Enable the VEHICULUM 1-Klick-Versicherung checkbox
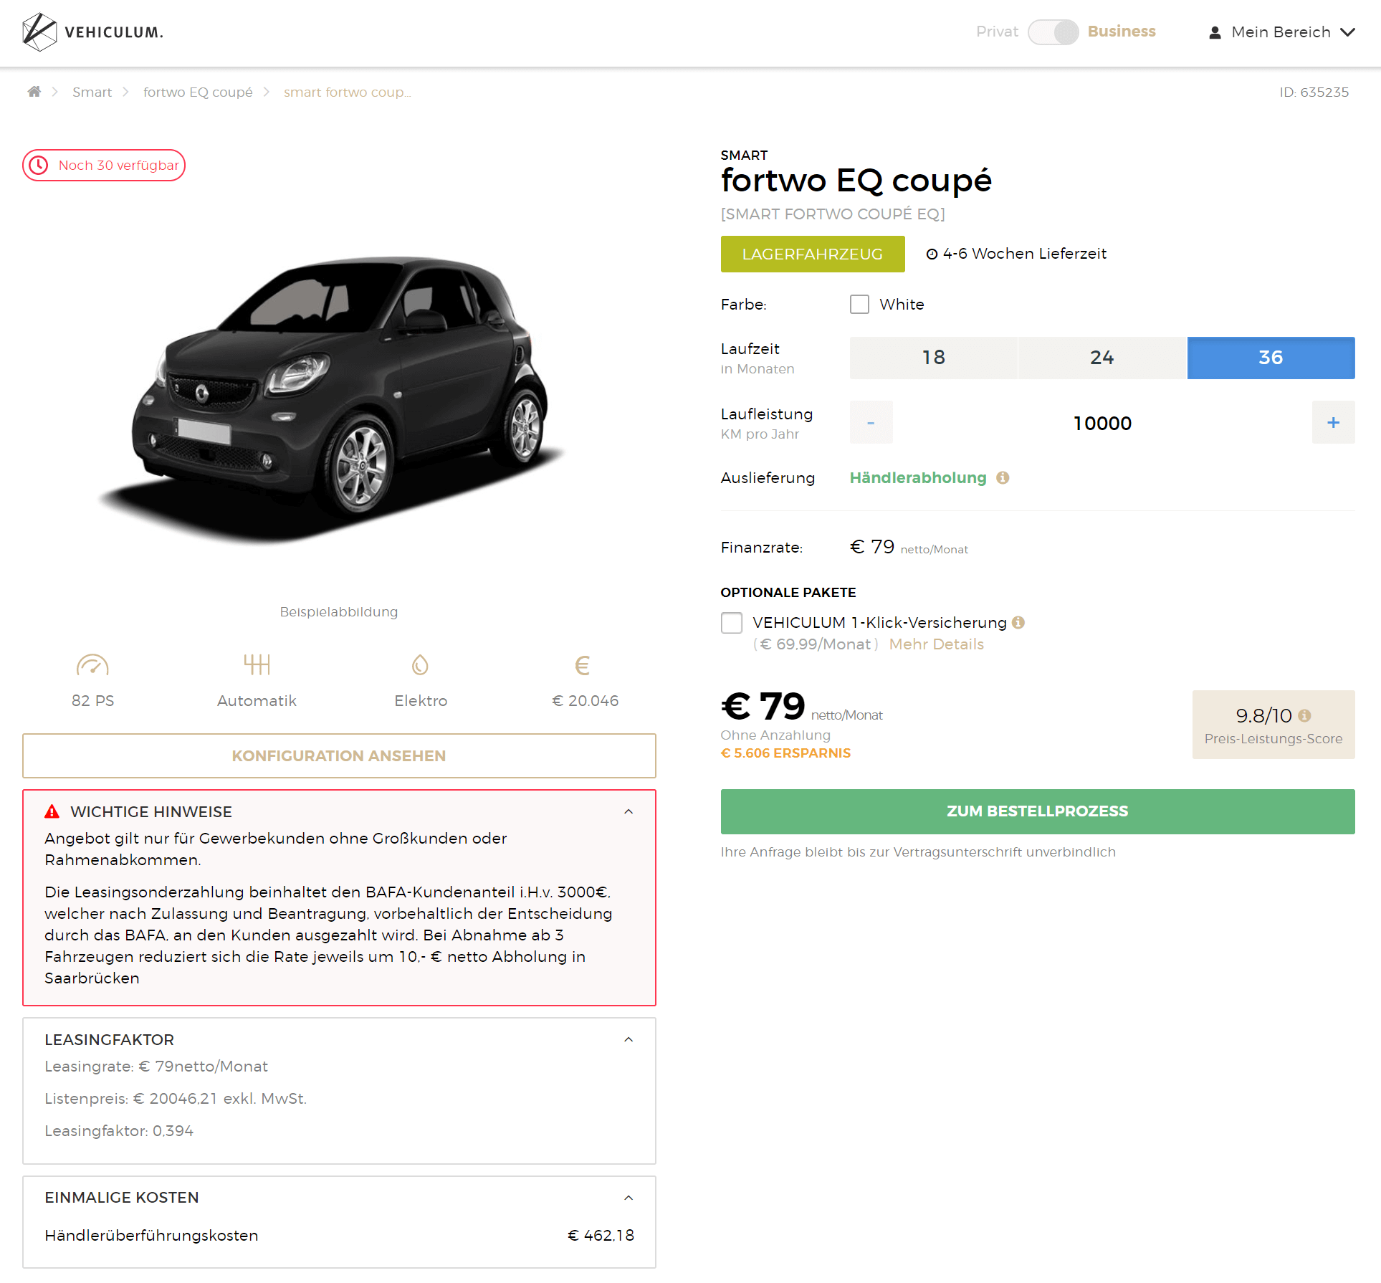This screenshot has height=1283, width=1381. pyautogui.click(x=732, y=623)
